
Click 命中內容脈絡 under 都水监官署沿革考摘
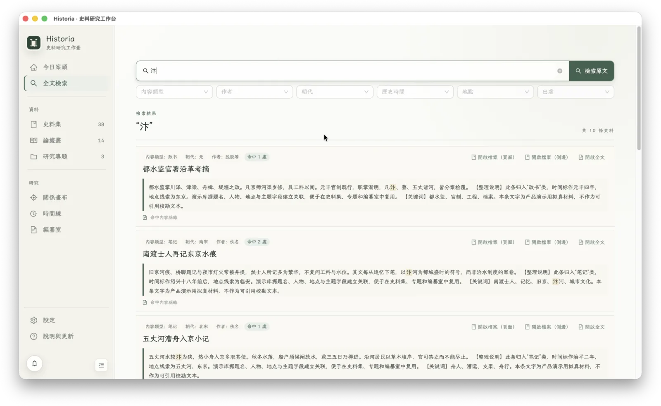[x=160, y=218]
